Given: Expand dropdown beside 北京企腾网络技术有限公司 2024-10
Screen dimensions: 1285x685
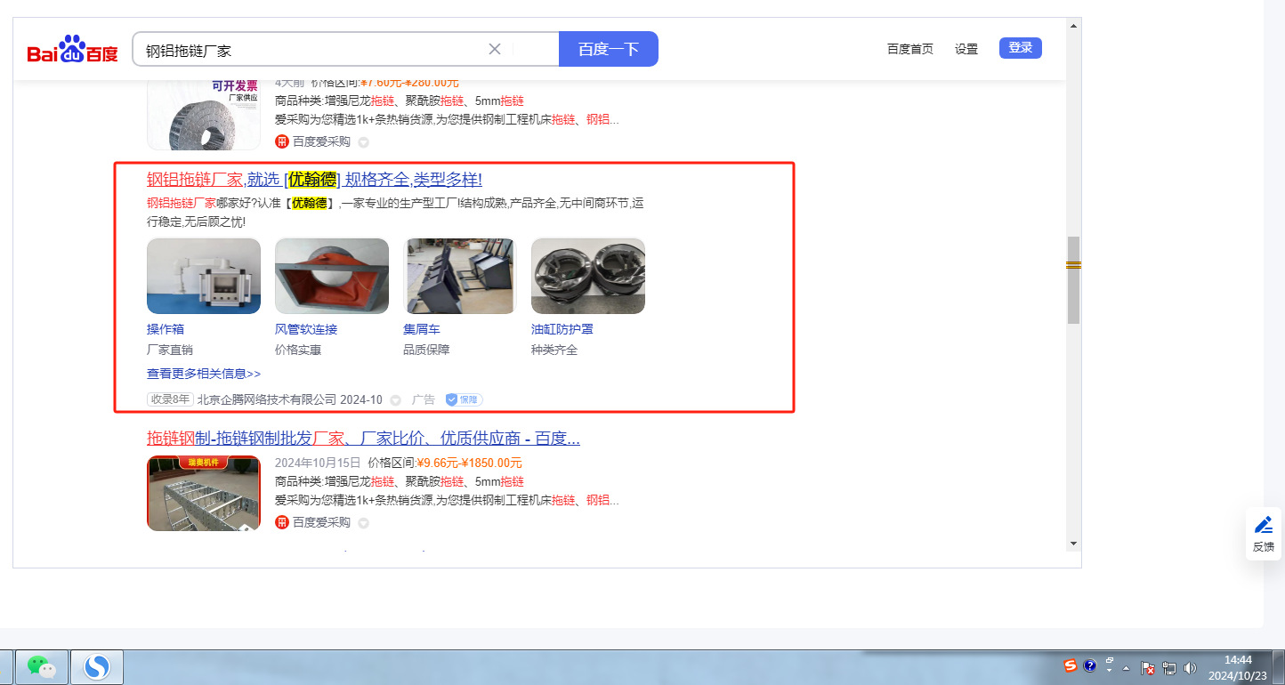Looking at the screenshot, I should point(395,400).
